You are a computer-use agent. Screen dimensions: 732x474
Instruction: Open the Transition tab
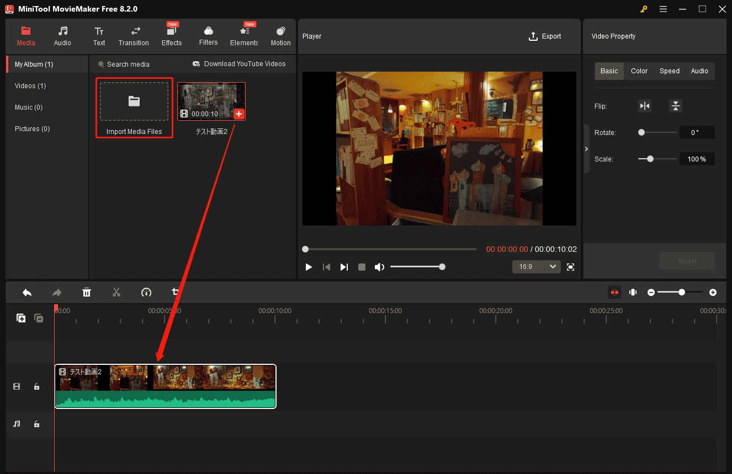click(134, 36)
